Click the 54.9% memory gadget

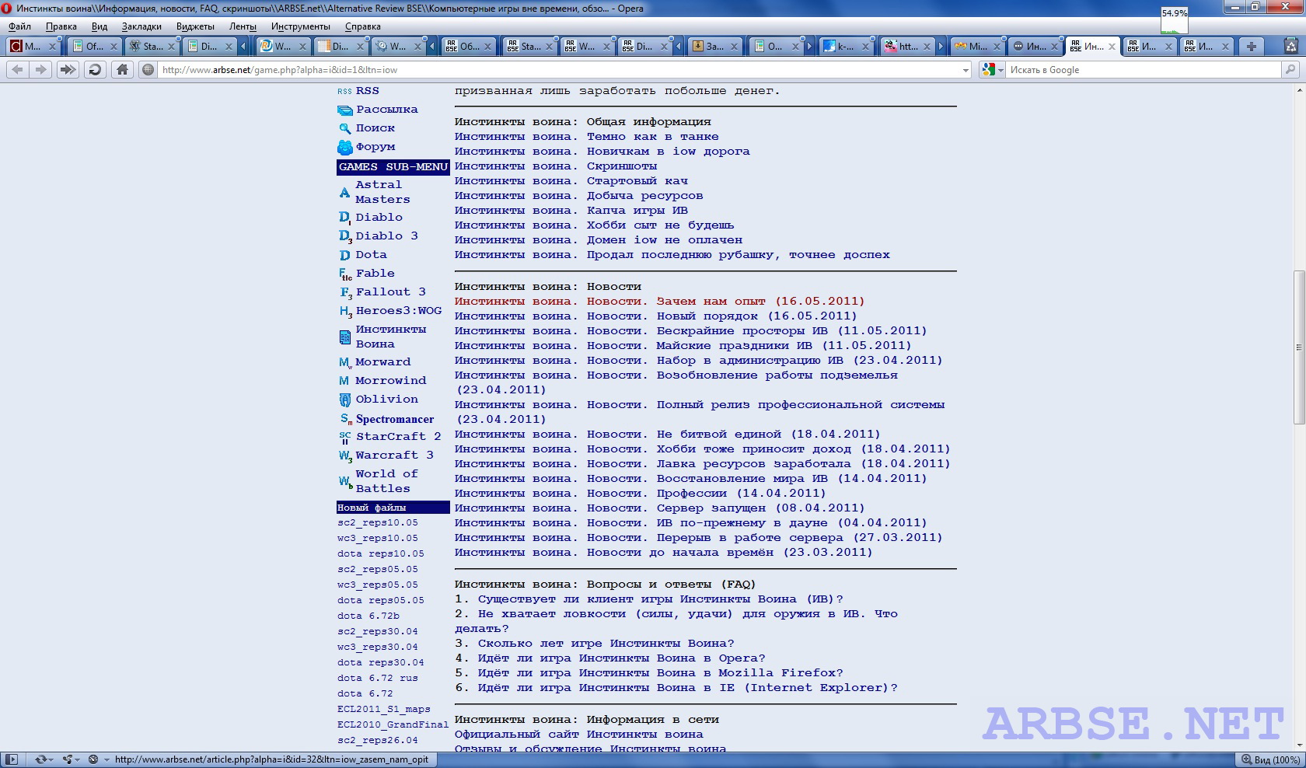click(x=1174, y=20)
